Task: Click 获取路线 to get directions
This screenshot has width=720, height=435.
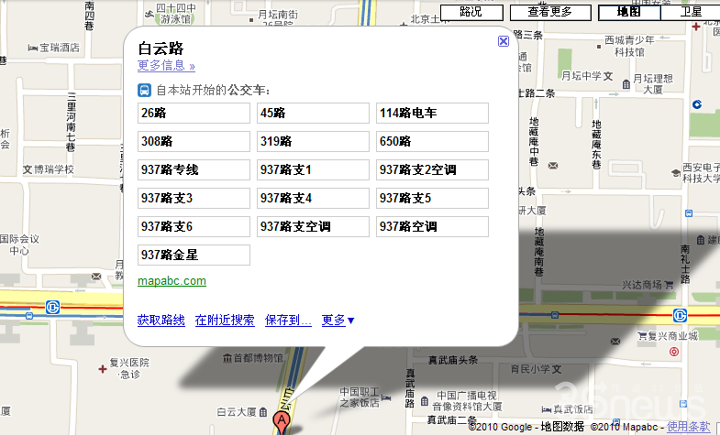Action: pyautogui.click(x=161, y=321)
